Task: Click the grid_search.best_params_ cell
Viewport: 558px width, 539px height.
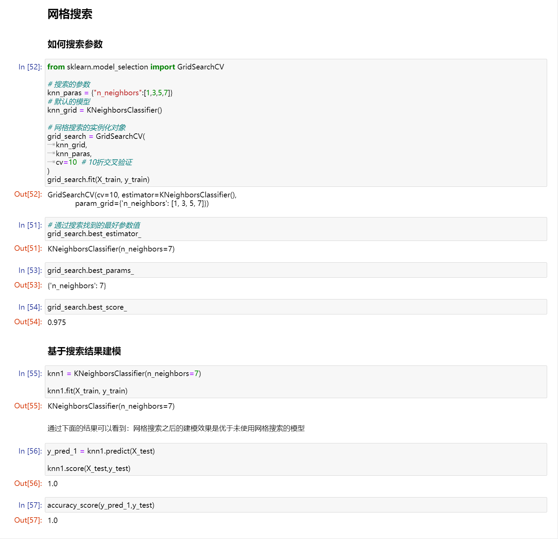Action: [296, 270]
